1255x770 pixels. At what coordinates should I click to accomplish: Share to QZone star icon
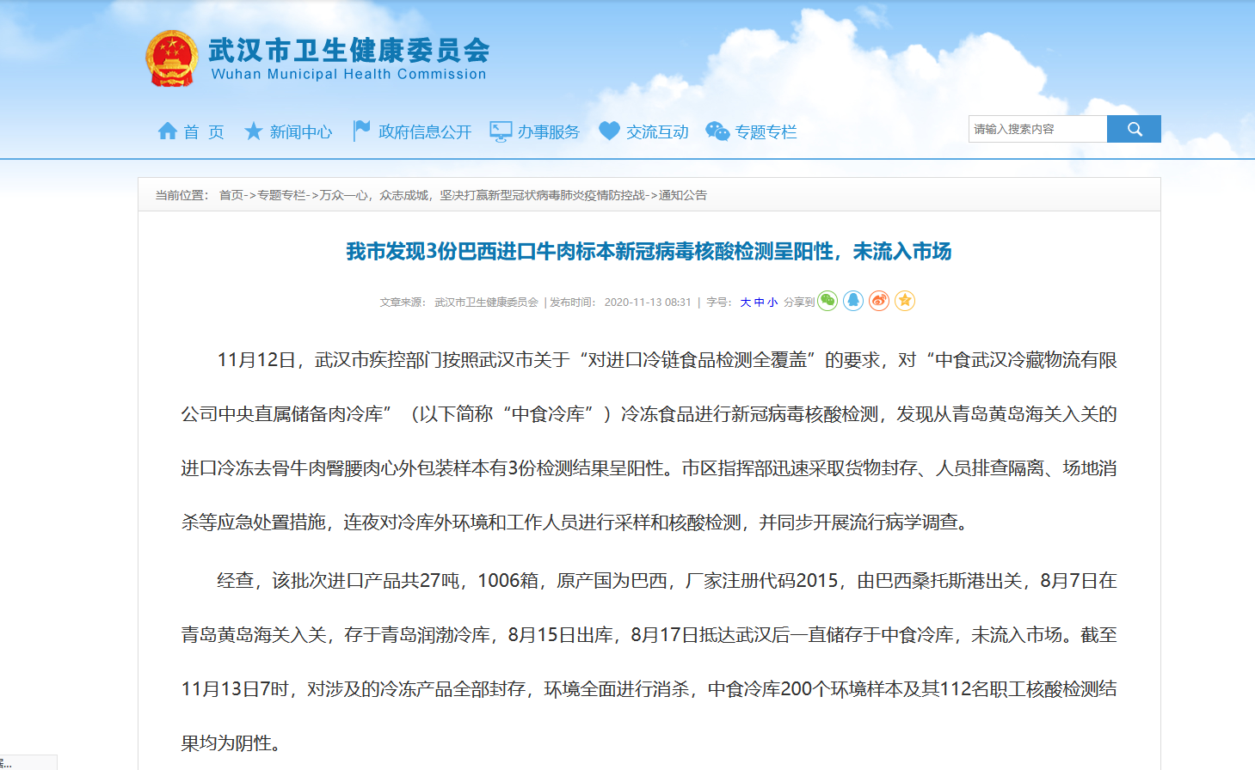pyautogui.click(x=905, y=301)
